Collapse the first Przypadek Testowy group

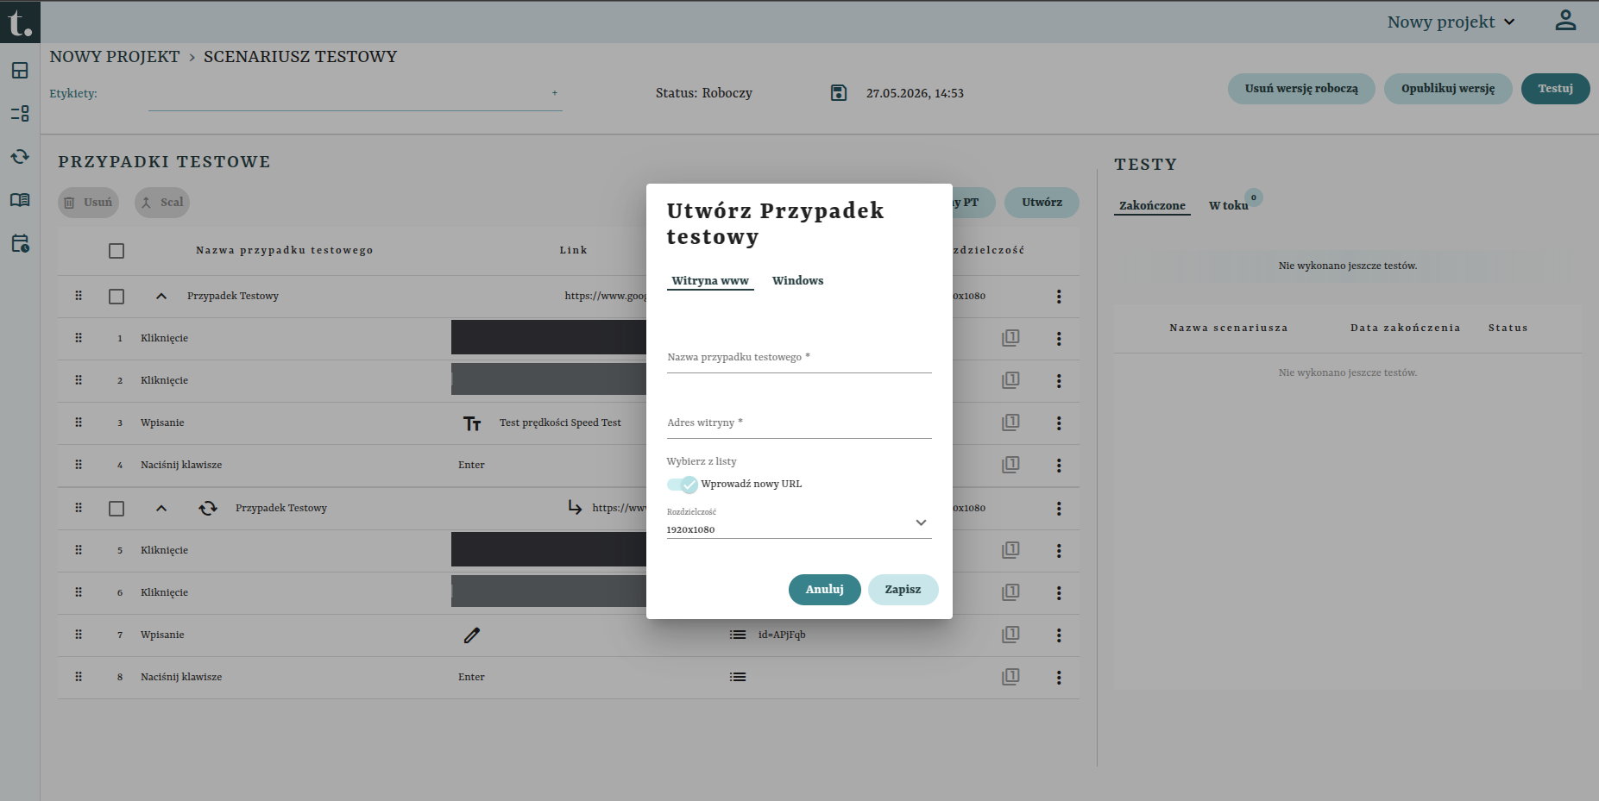(161, 297)
